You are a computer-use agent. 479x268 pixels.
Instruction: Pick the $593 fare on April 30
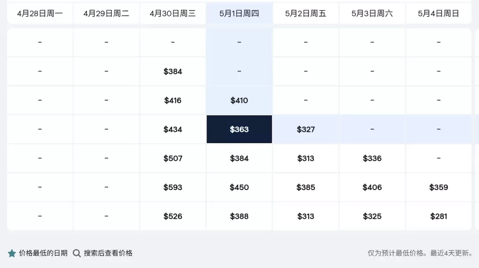tap(173, 187)
